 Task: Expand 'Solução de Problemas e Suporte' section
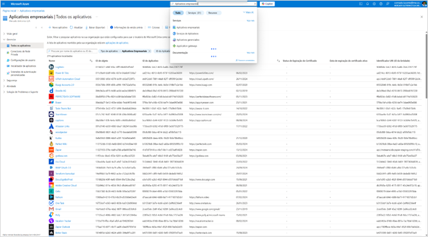click(x=21, y=92)
